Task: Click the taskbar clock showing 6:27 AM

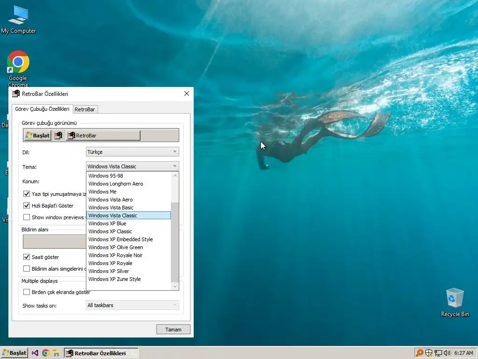Action: click(464, 353)
